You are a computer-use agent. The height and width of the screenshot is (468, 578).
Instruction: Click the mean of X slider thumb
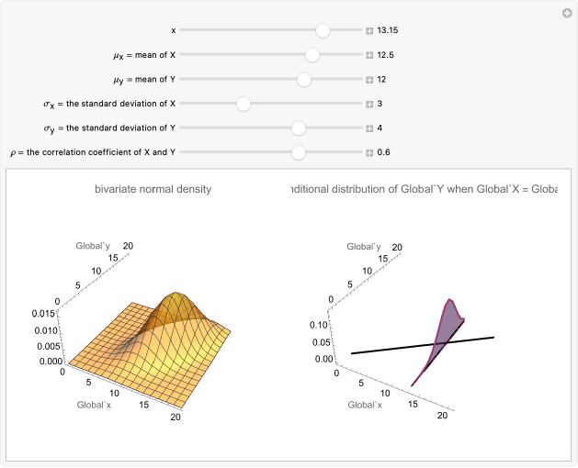[x=312, y=55]
